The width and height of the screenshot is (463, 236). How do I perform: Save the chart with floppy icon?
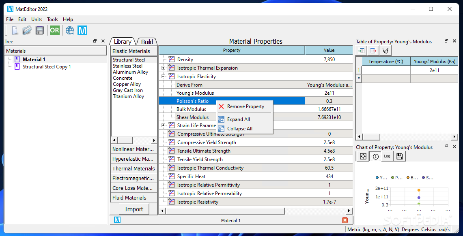pos(400,156)
